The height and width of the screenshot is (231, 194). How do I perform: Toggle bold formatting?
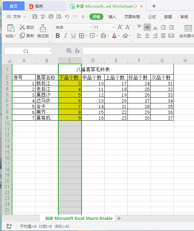(x=58, y=36)
